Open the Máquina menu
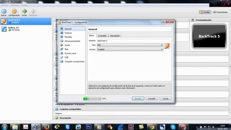This screenshot has width=231, height=130. [15, 5]
